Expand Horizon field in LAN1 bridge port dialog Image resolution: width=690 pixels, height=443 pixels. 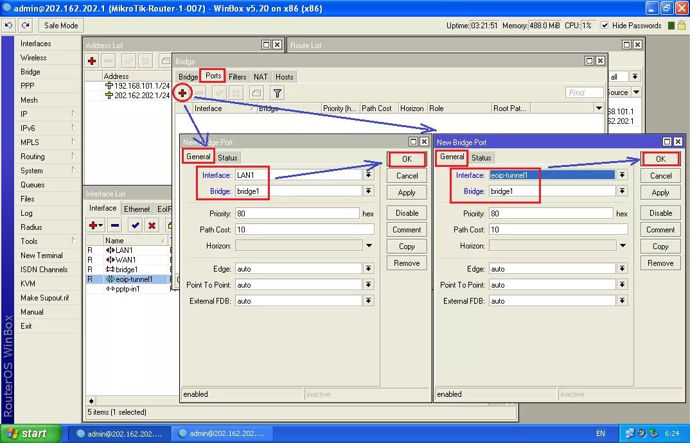[369, 245]
